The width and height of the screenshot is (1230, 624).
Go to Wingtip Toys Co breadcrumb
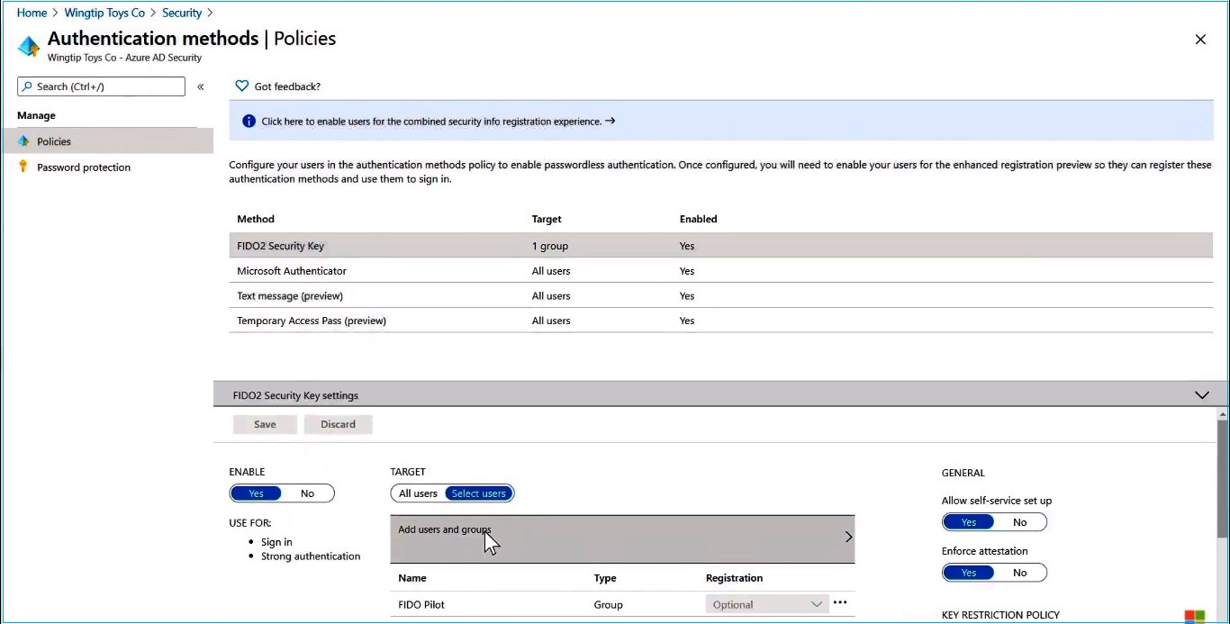(x=106, y=13)
